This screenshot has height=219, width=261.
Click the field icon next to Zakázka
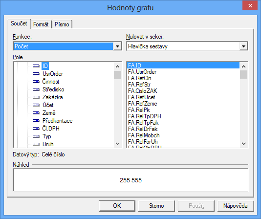36,97
